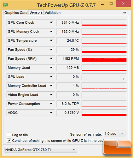Click the GPU-Z app icon in title bar
Screen dimensions: 133x158
tap(5, 5)
